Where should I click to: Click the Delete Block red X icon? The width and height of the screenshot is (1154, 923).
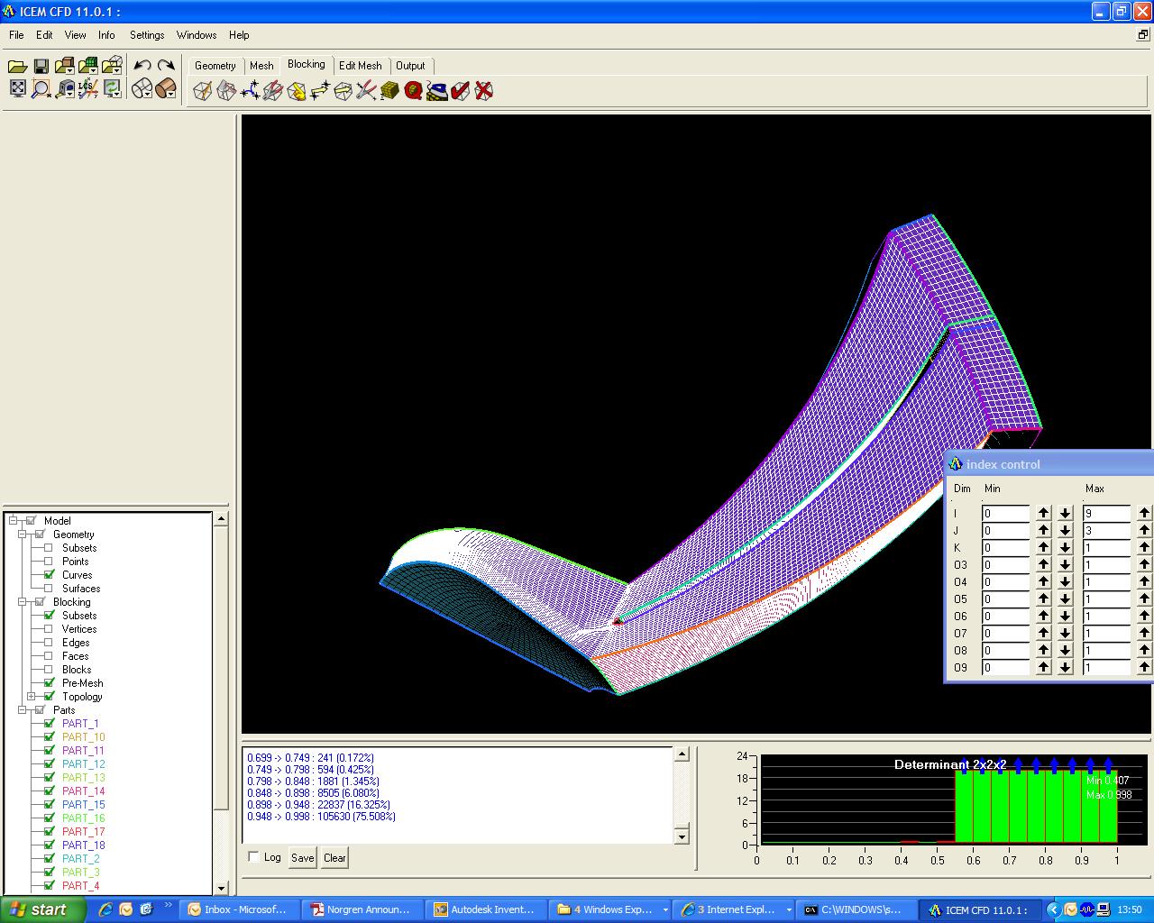484,91
